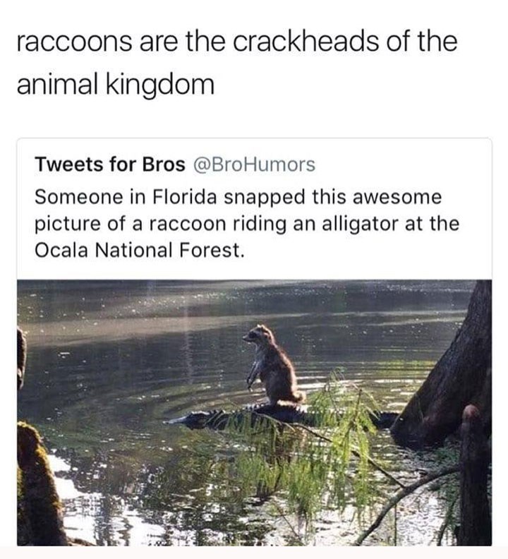This screenshot has height=559, width=508.
Task: Click the embedded tweet card header area
Action: point(175,164)
